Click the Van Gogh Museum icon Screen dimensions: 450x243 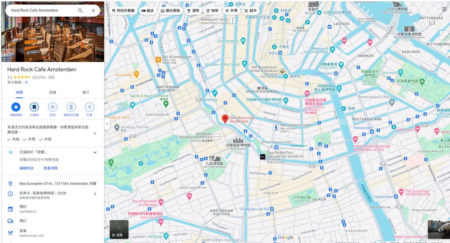point(214,158)
